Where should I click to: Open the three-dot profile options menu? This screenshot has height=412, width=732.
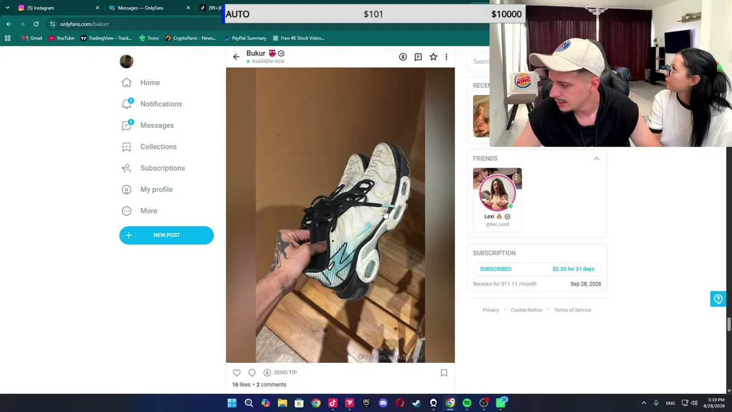coord(446,57)
